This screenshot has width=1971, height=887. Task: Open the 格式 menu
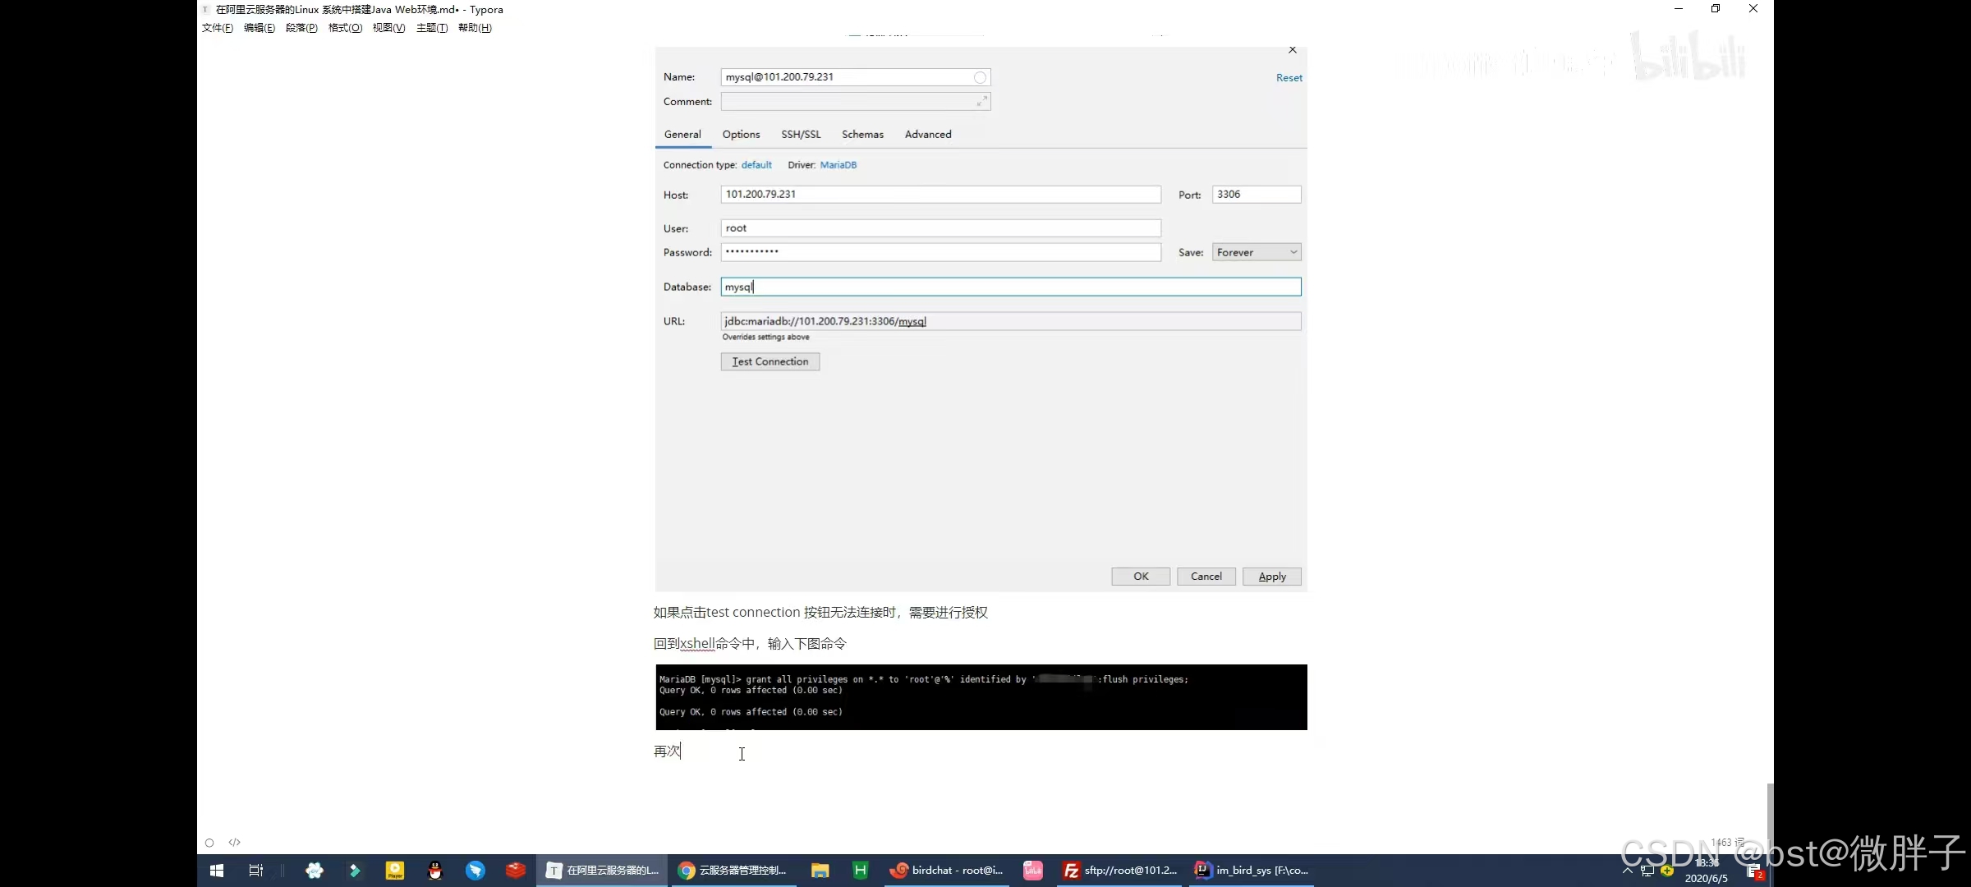coord(345,28)
